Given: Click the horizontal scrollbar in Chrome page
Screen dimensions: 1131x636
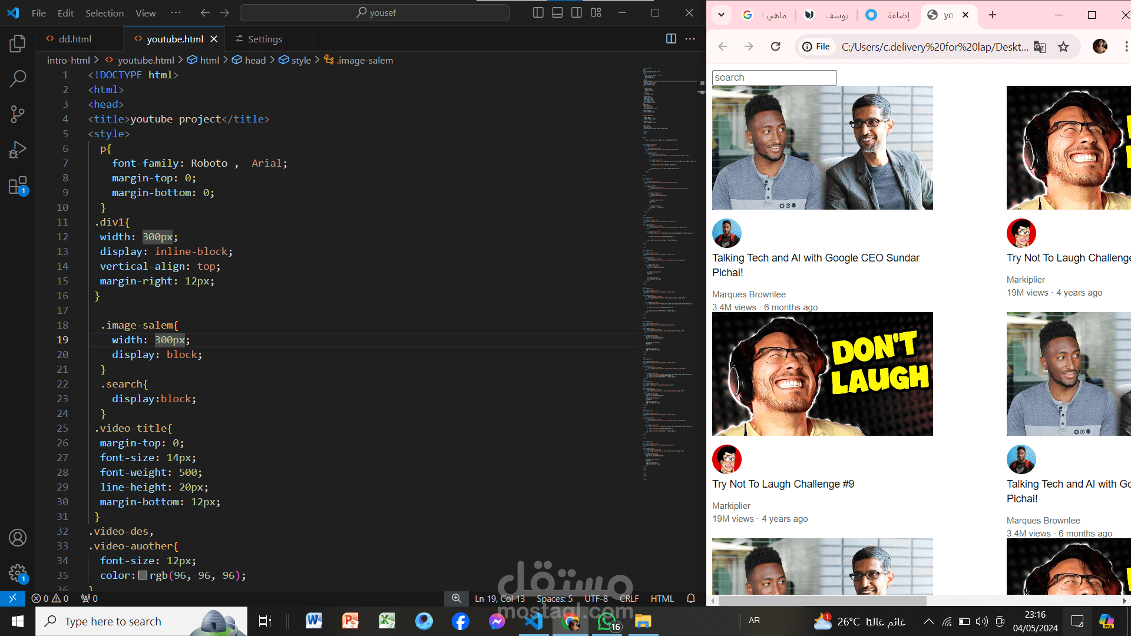Looking at the screenshot, I should point(822,601).
